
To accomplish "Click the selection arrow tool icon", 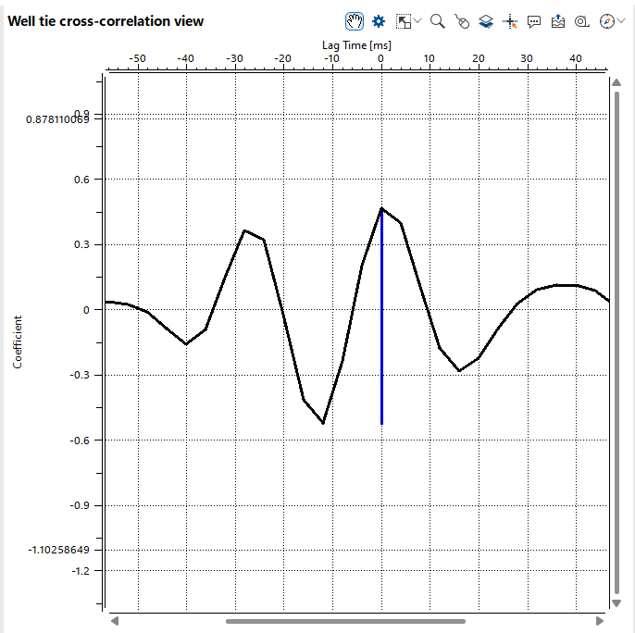I will pos(404,20).
